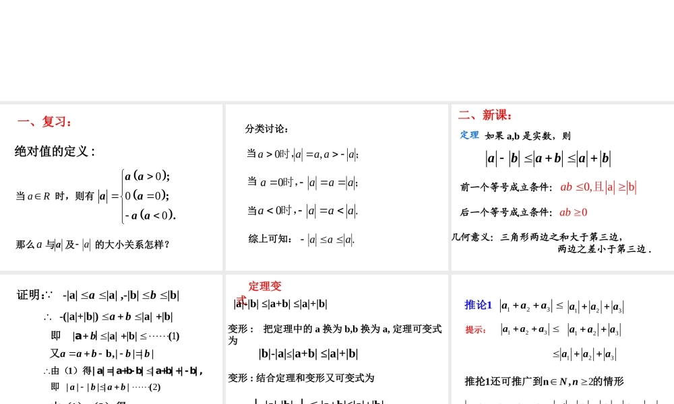The width and height of the screenshot is (674, 404).
Task: Click the red heading 一、复习:
Action: 44,122
